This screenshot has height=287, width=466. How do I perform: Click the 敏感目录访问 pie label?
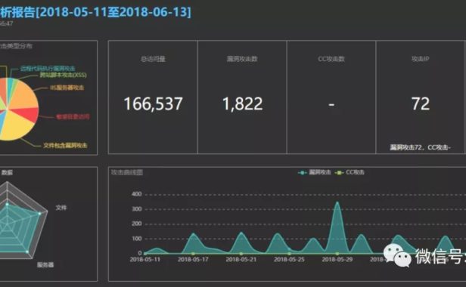(x=73, y=116)
